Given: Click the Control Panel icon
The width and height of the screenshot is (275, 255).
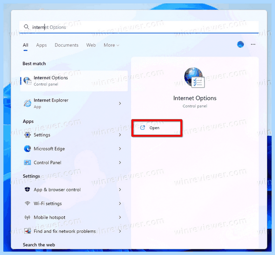Looking at the screenshot, I should [27, 163].
